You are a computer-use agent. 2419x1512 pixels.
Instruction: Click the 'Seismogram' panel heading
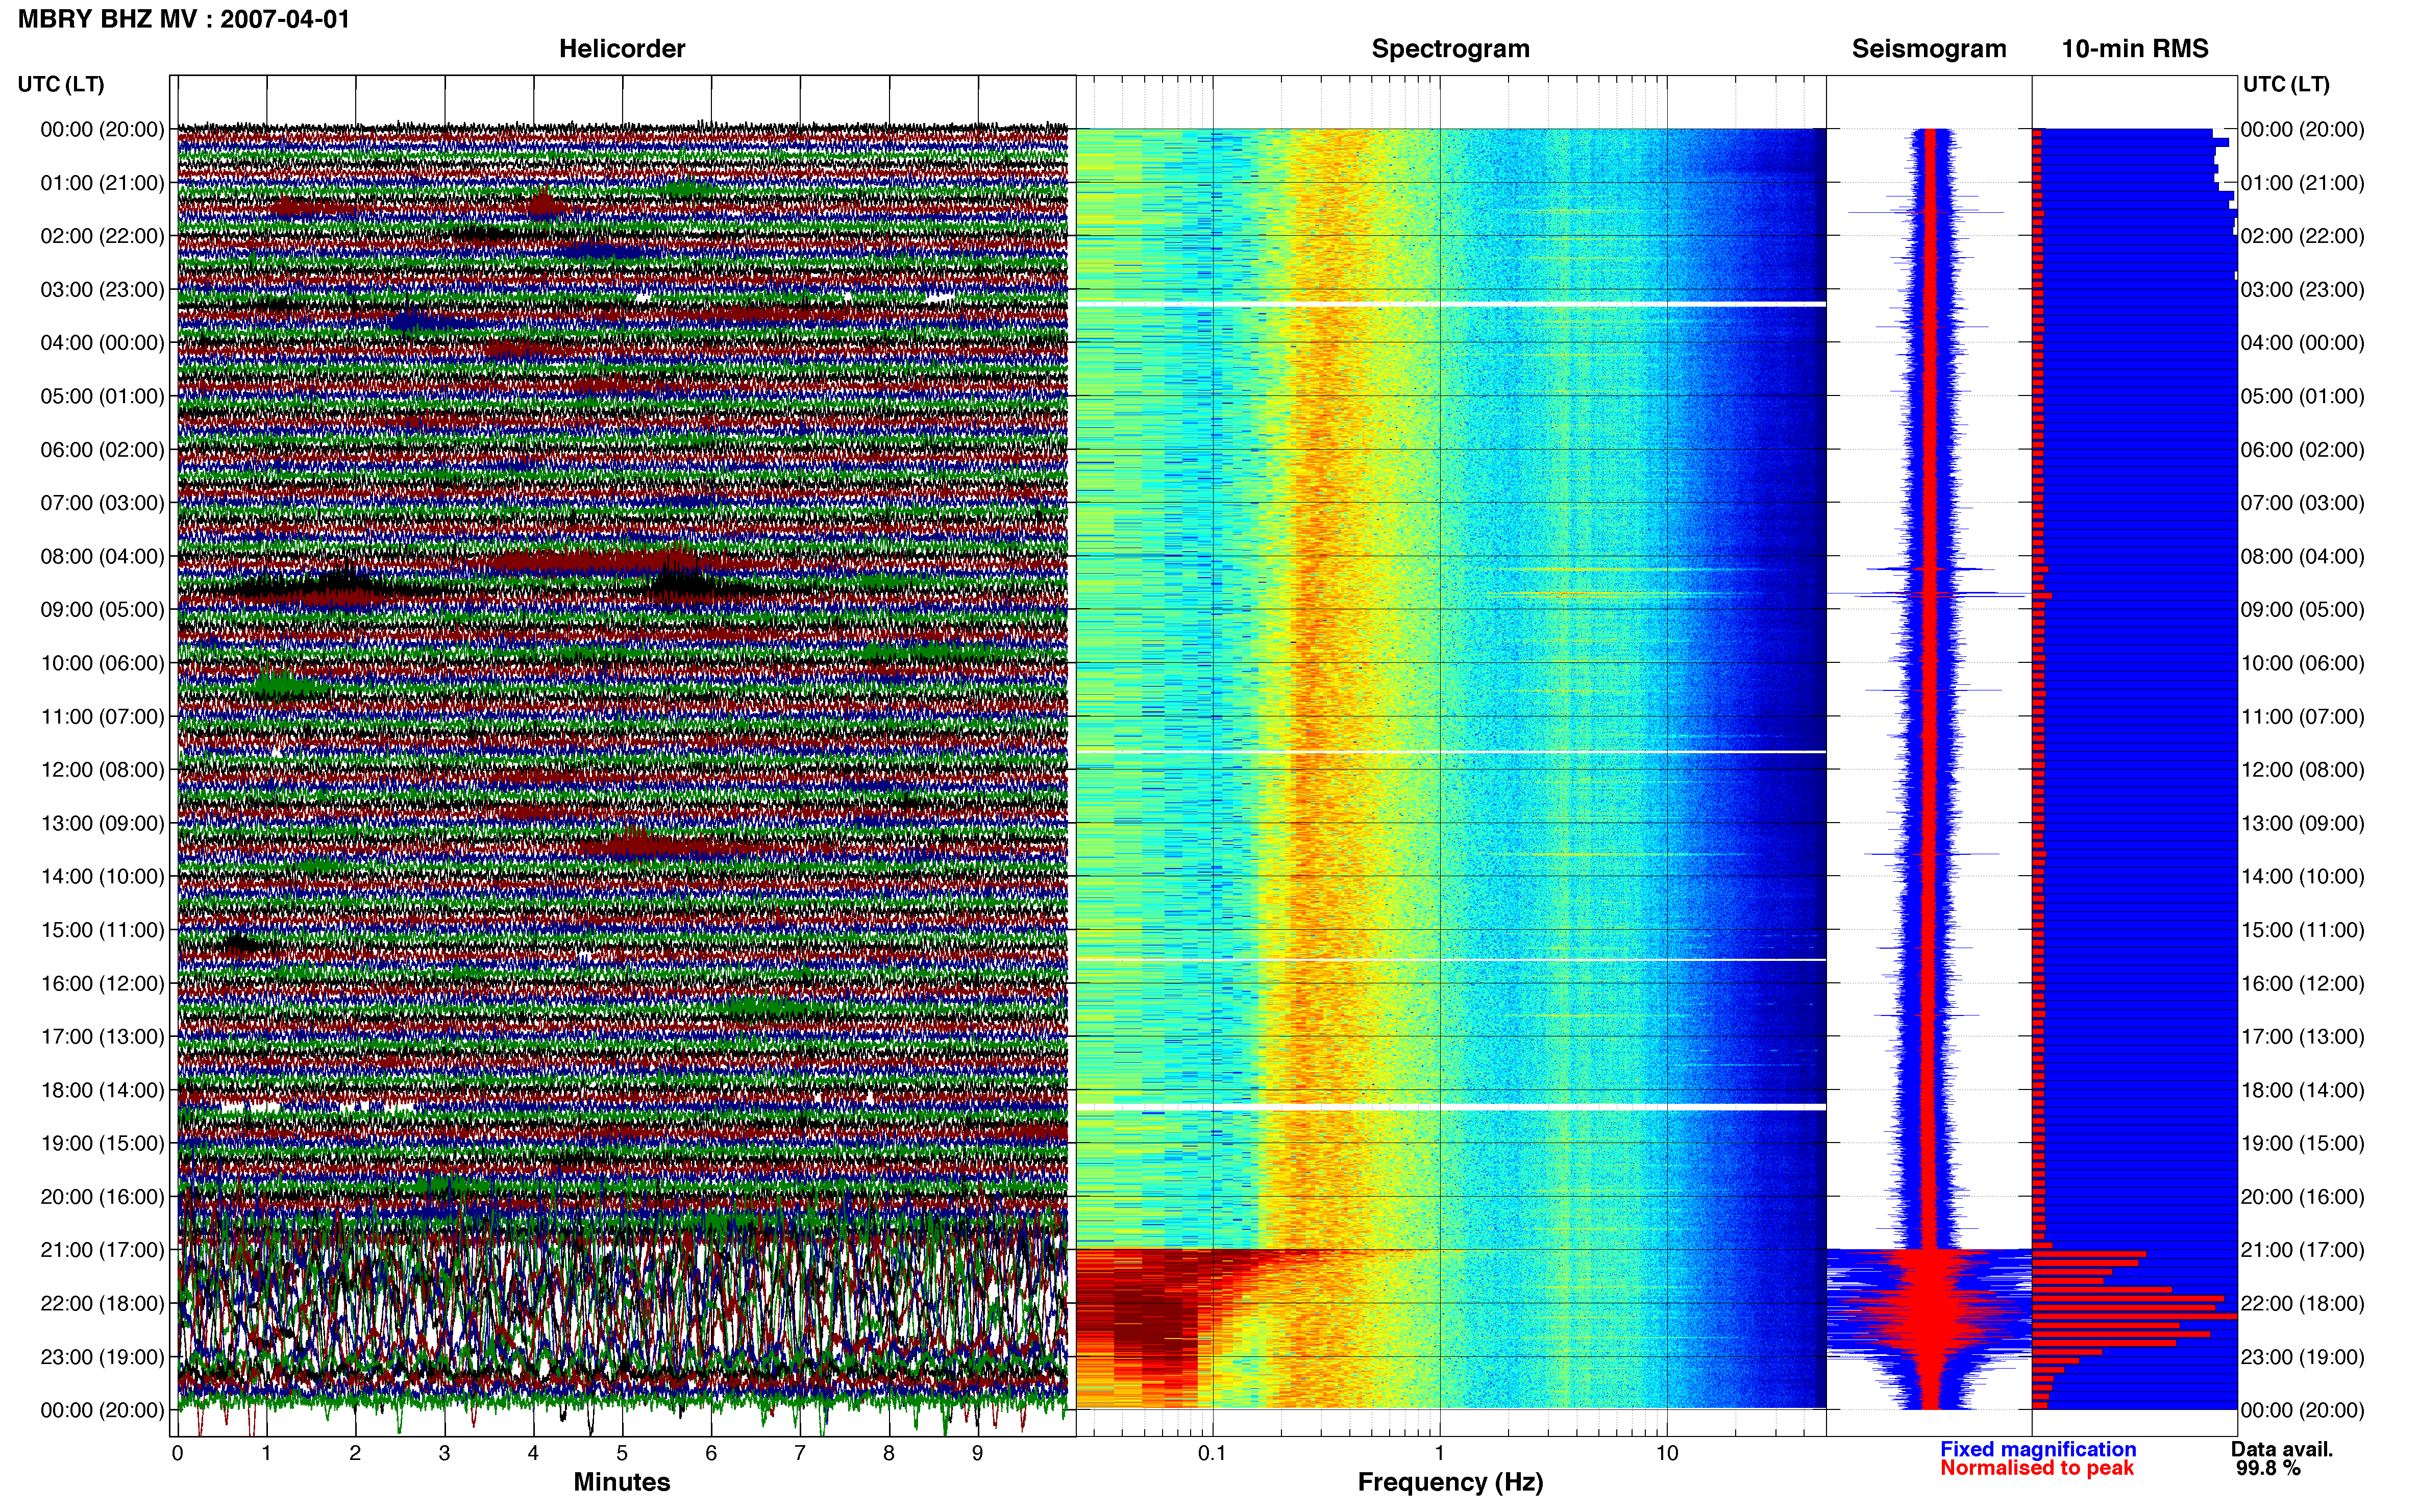1929,49
